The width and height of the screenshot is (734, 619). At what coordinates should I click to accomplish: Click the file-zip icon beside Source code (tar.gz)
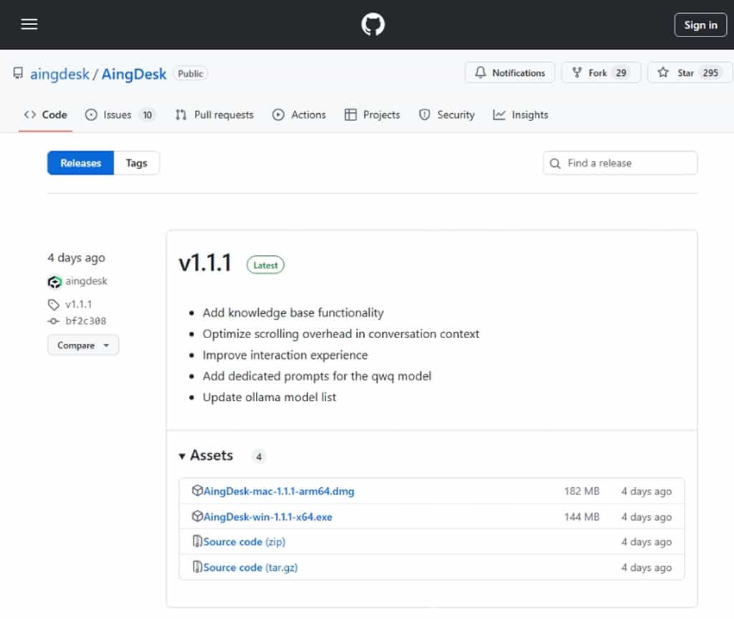[x=197, y=567]
